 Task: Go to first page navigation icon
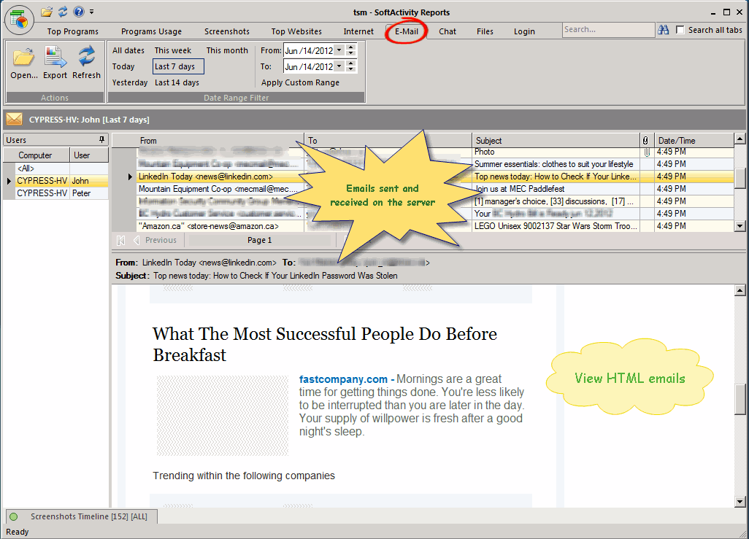[x=121, y=240]
